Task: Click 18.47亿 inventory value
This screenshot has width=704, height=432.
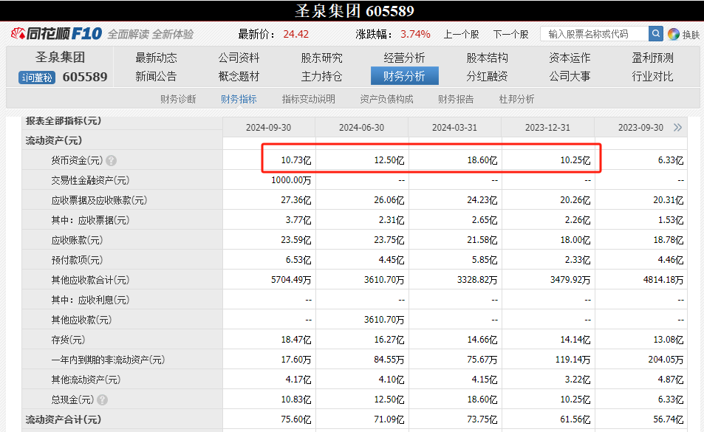Action: click(296, 340)
